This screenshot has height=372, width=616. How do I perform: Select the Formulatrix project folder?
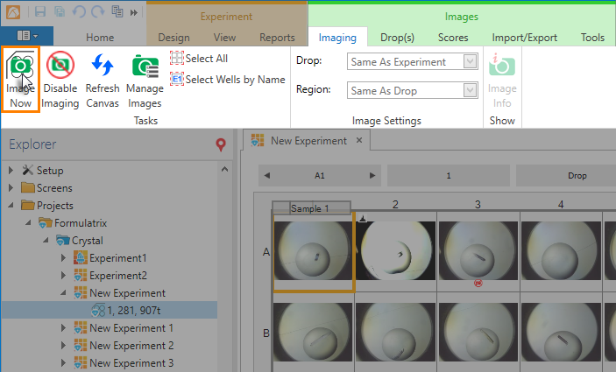point(73,223)
